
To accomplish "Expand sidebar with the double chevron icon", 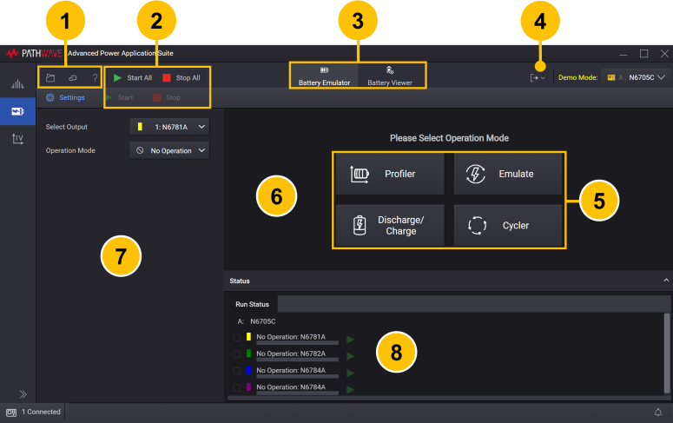I will pyautogui.click(x=23, y=394).
